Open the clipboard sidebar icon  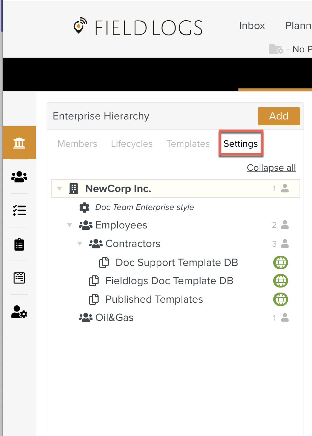(x=19, y=244)
